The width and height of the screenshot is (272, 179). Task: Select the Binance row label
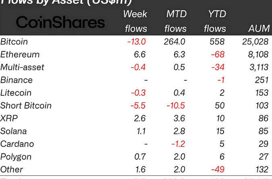[x=17, y=80]
